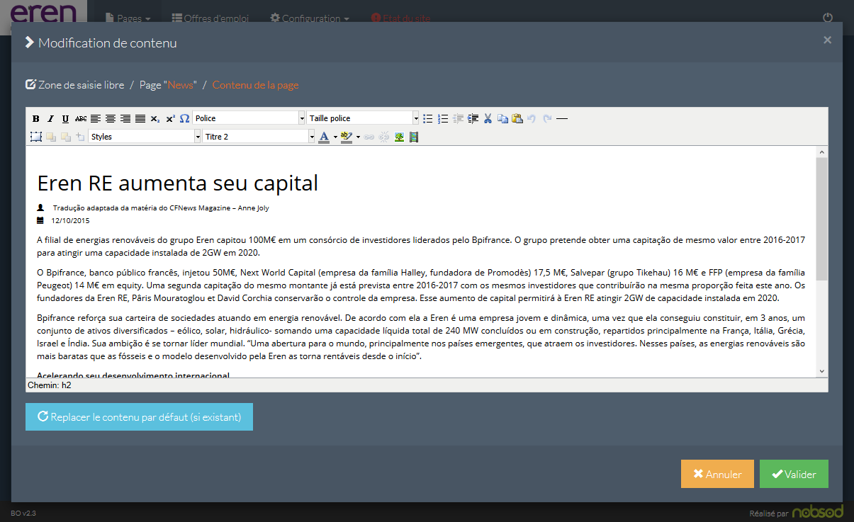Click the eren logo
This screenshot has height=522, width=854.
point(43,14)
